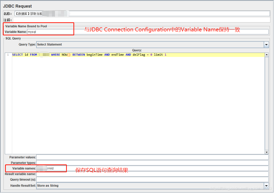Screen dimensions: 274x193
Task: Click the BETWEEN keyword in the query
Action: point(79,55)
